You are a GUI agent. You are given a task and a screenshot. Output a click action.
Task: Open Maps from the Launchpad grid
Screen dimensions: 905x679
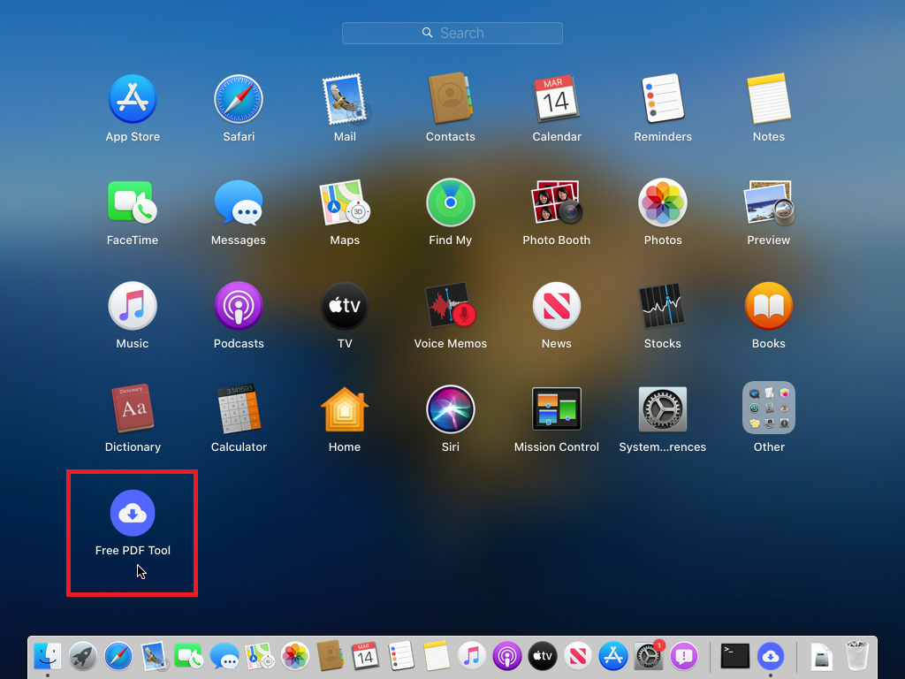[345, 202]
